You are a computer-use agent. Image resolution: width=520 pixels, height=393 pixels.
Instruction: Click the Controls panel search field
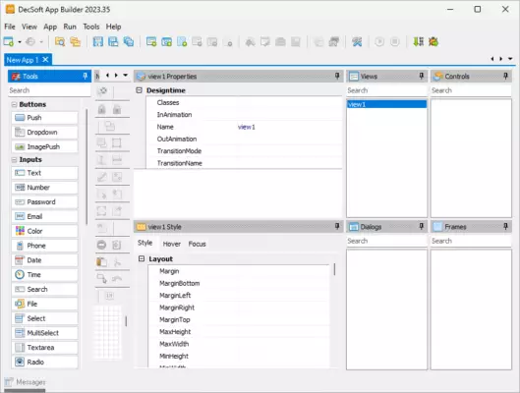click(471, 90)
